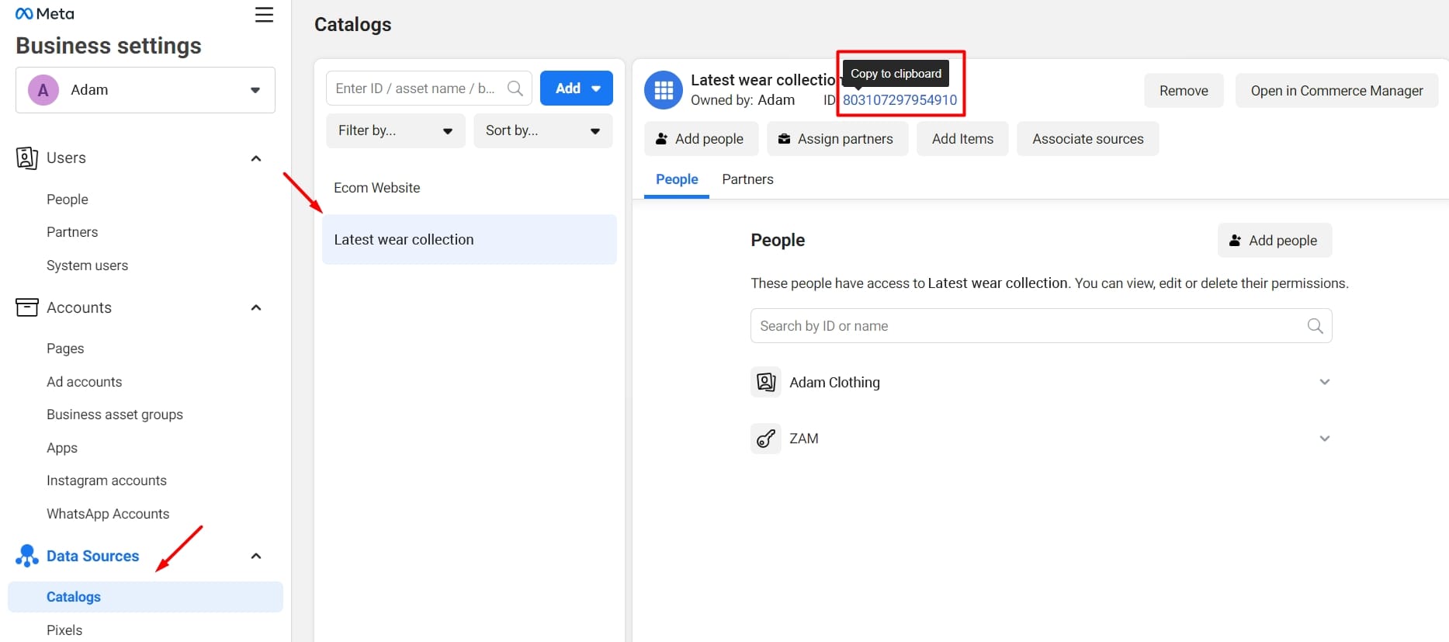The width and height of the screenshot is (1449, 642).
Task: Click the magnifier in people search
Action: click(x=1315, y=326)
